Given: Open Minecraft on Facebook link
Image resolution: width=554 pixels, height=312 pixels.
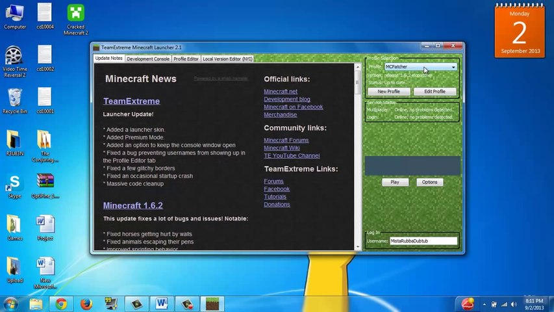Looking at the screenshot, I should [x=294, y=107].
